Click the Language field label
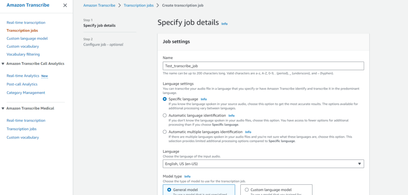The width and height of the screenshot is (408, 195). coord(171,151)
